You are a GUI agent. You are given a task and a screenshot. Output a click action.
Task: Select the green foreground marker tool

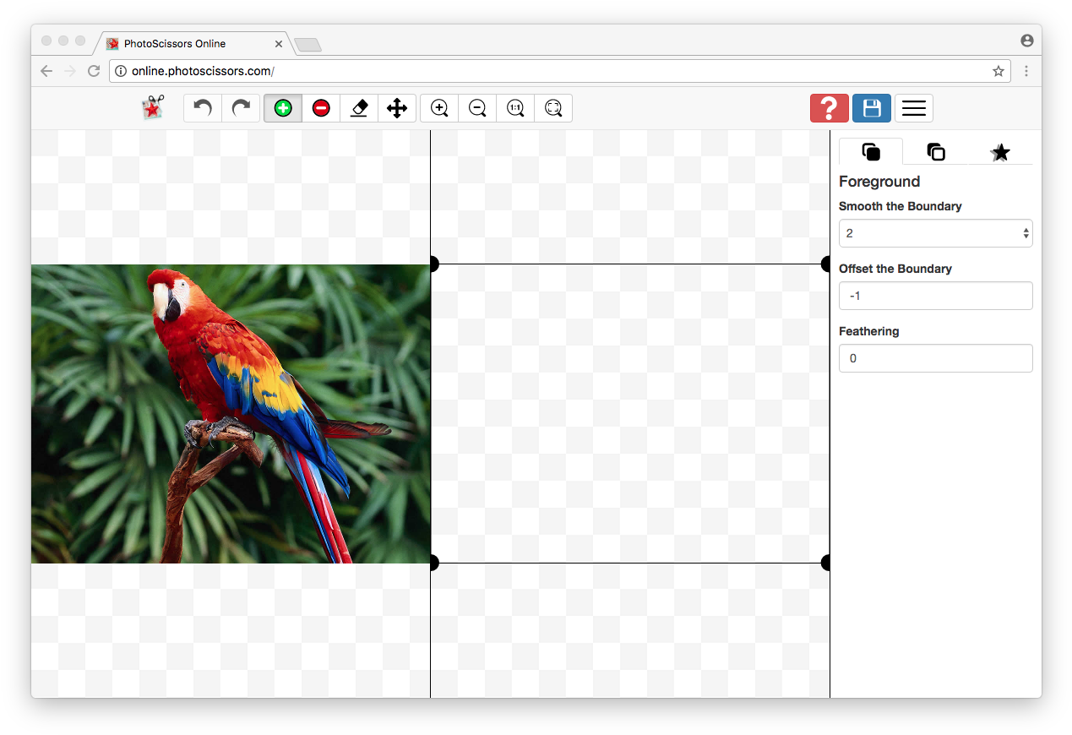[283, 108]
